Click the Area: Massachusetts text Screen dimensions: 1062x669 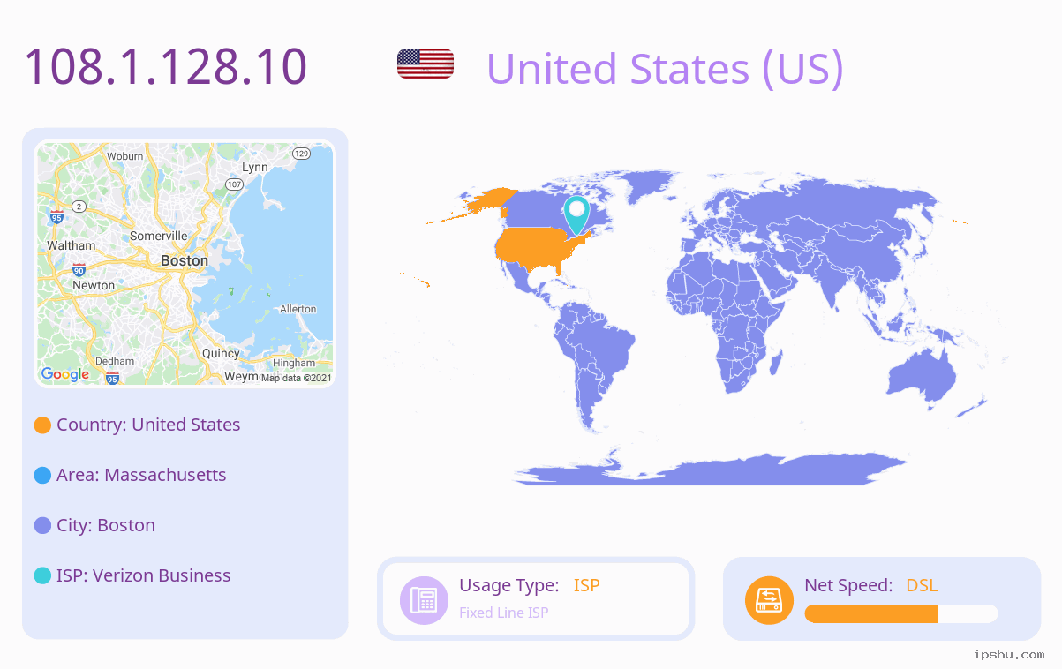coord(141,475)
